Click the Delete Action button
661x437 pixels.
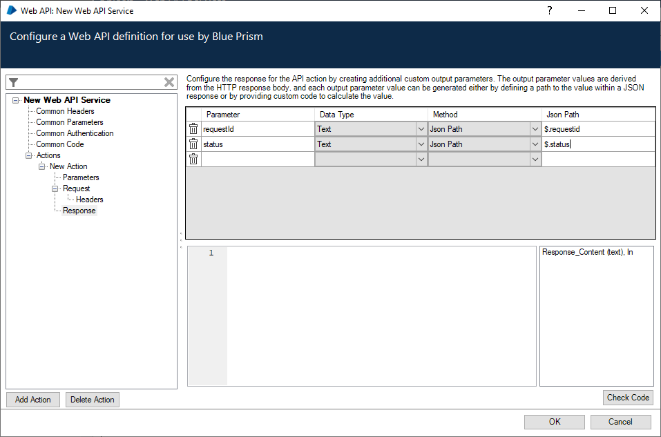[93, 400]
